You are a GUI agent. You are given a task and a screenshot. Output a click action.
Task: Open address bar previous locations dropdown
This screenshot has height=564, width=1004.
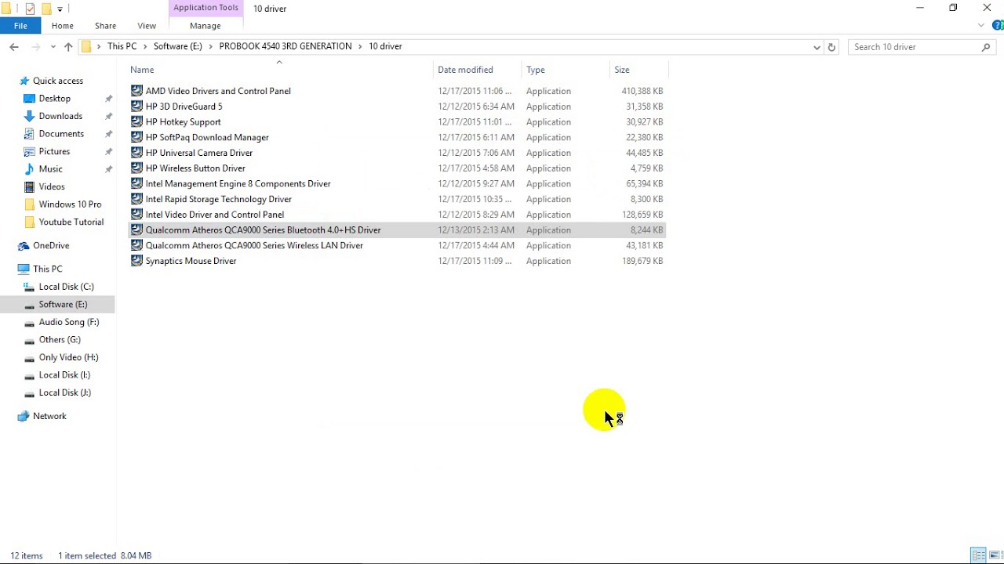(817, 47)
